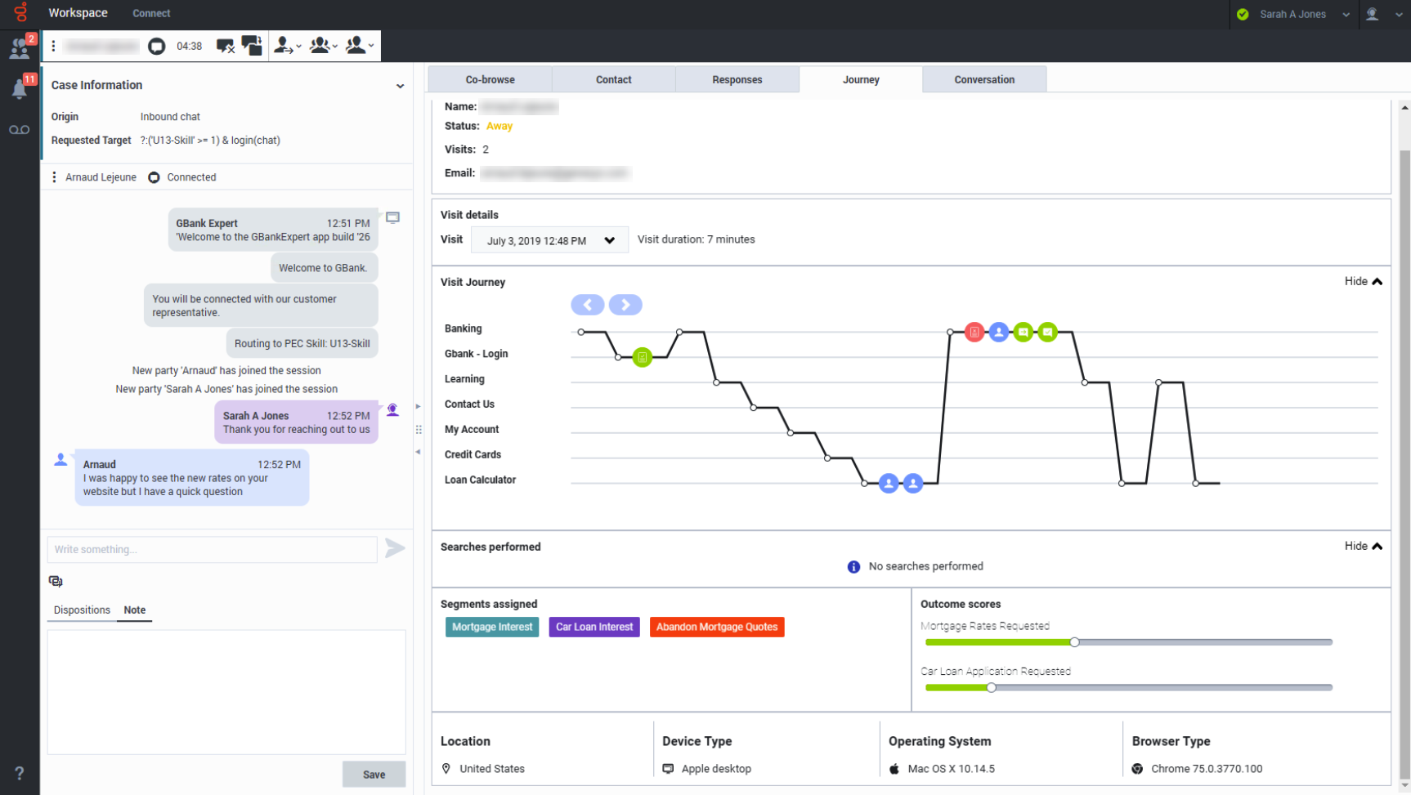
Task: Open the notifications bell in sidebar
Action: tap(20, 88)
